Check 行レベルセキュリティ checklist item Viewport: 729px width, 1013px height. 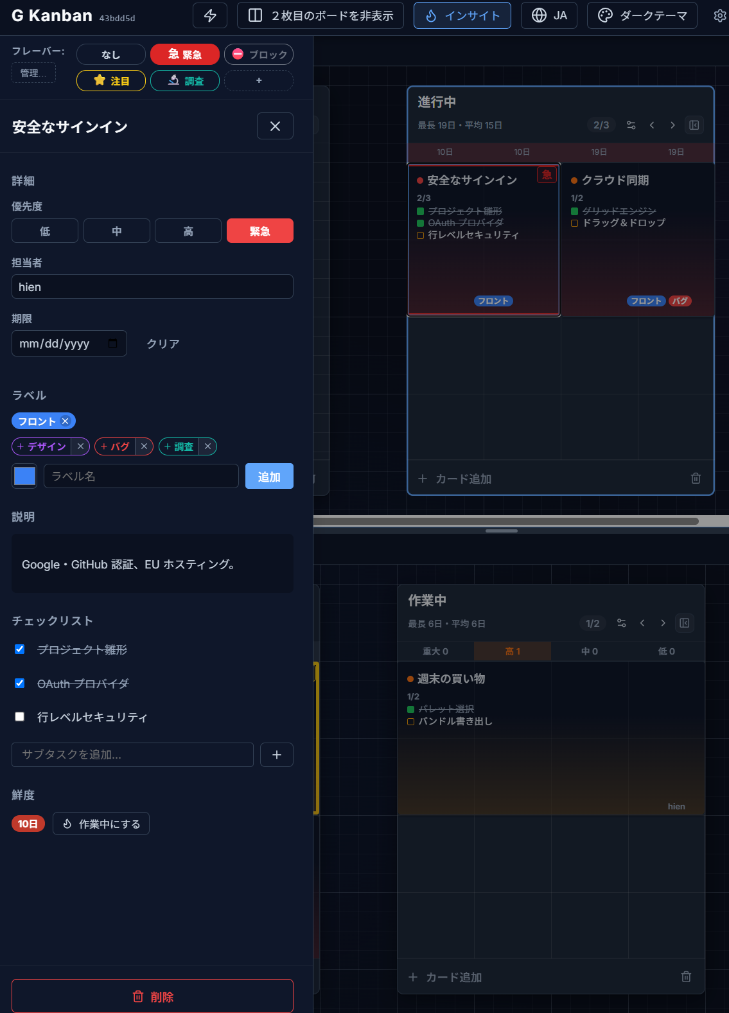click(20, 717)
